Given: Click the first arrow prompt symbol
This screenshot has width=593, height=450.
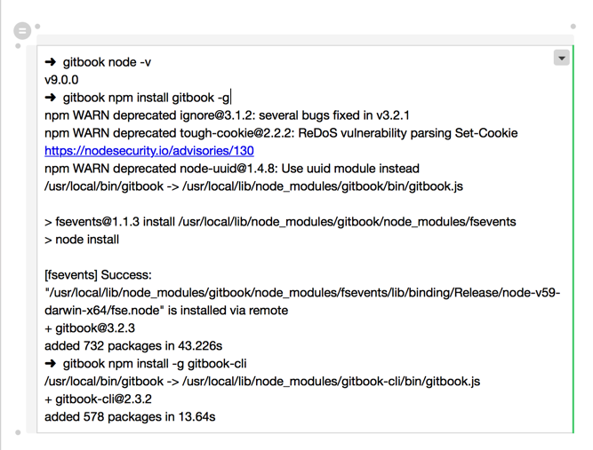Looking at the screenshot, I should click(x=51, y=62).
